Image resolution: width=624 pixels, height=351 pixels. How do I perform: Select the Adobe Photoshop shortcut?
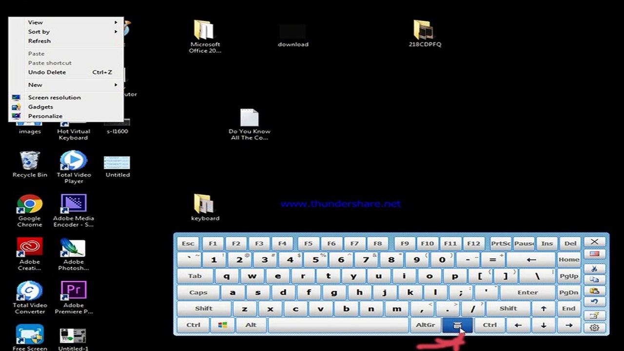(x=74, y=254)
